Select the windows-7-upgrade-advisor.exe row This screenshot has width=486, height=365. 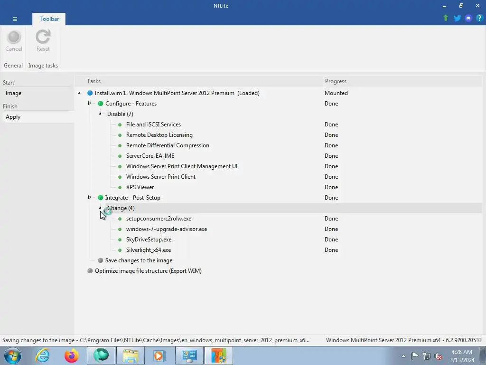pos(167,229)
